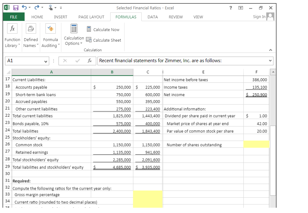
Task: Open the Function Library group
Action: [12, 35]
